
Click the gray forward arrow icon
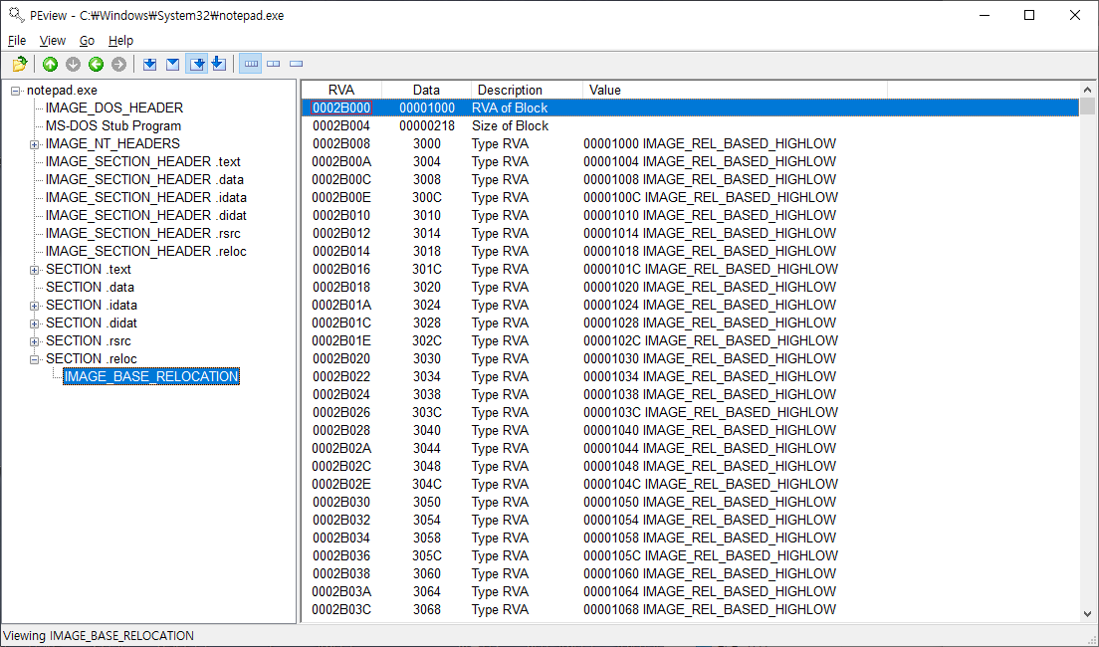tap(119, 64)
